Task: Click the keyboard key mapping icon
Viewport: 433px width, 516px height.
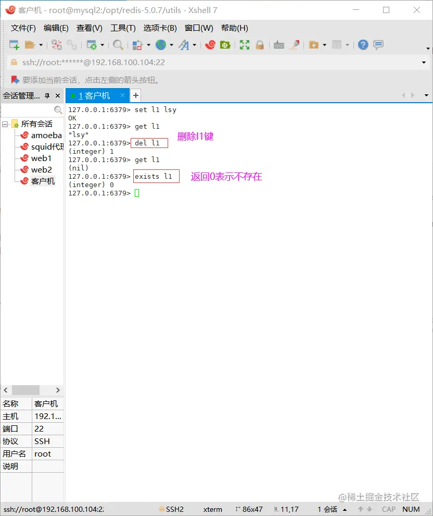Action: click(x=278, y=45)
